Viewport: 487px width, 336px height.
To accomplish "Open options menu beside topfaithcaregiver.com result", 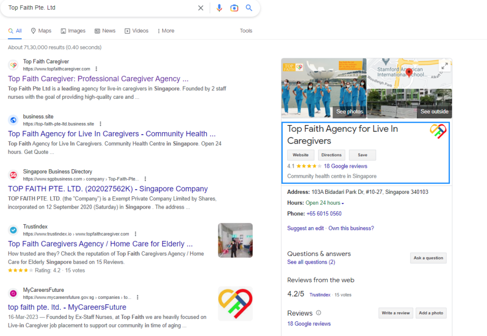I will coord(96,69).
